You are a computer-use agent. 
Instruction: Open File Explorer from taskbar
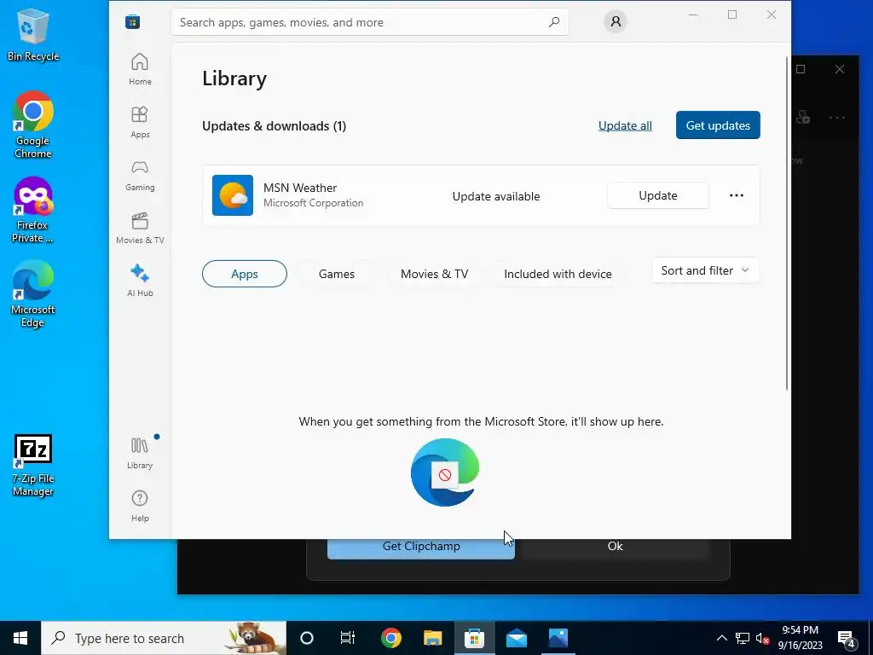[x=432, y=638]
